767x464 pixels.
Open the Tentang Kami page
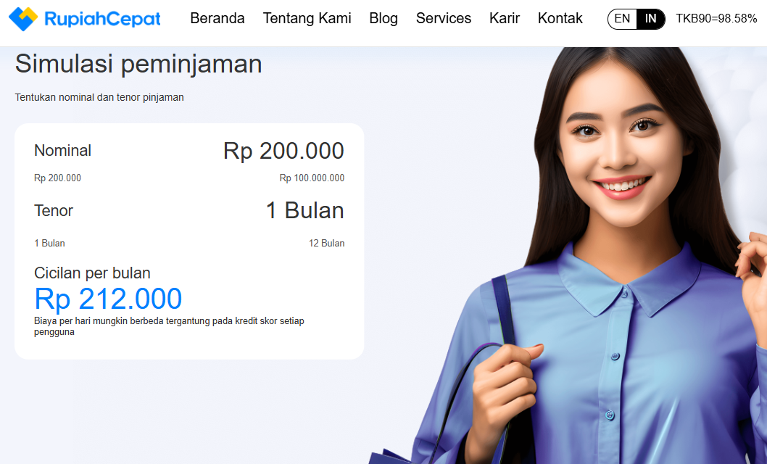(307, 18)
